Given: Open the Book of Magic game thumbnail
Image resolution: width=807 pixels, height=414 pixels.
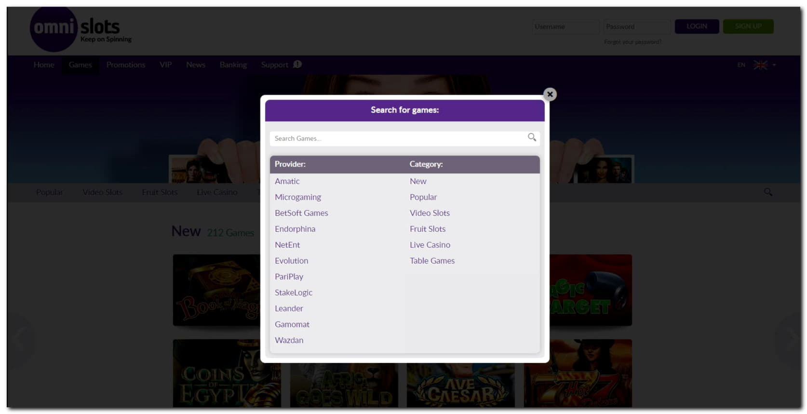Looking at the screenshot, I should pos(216,290).
